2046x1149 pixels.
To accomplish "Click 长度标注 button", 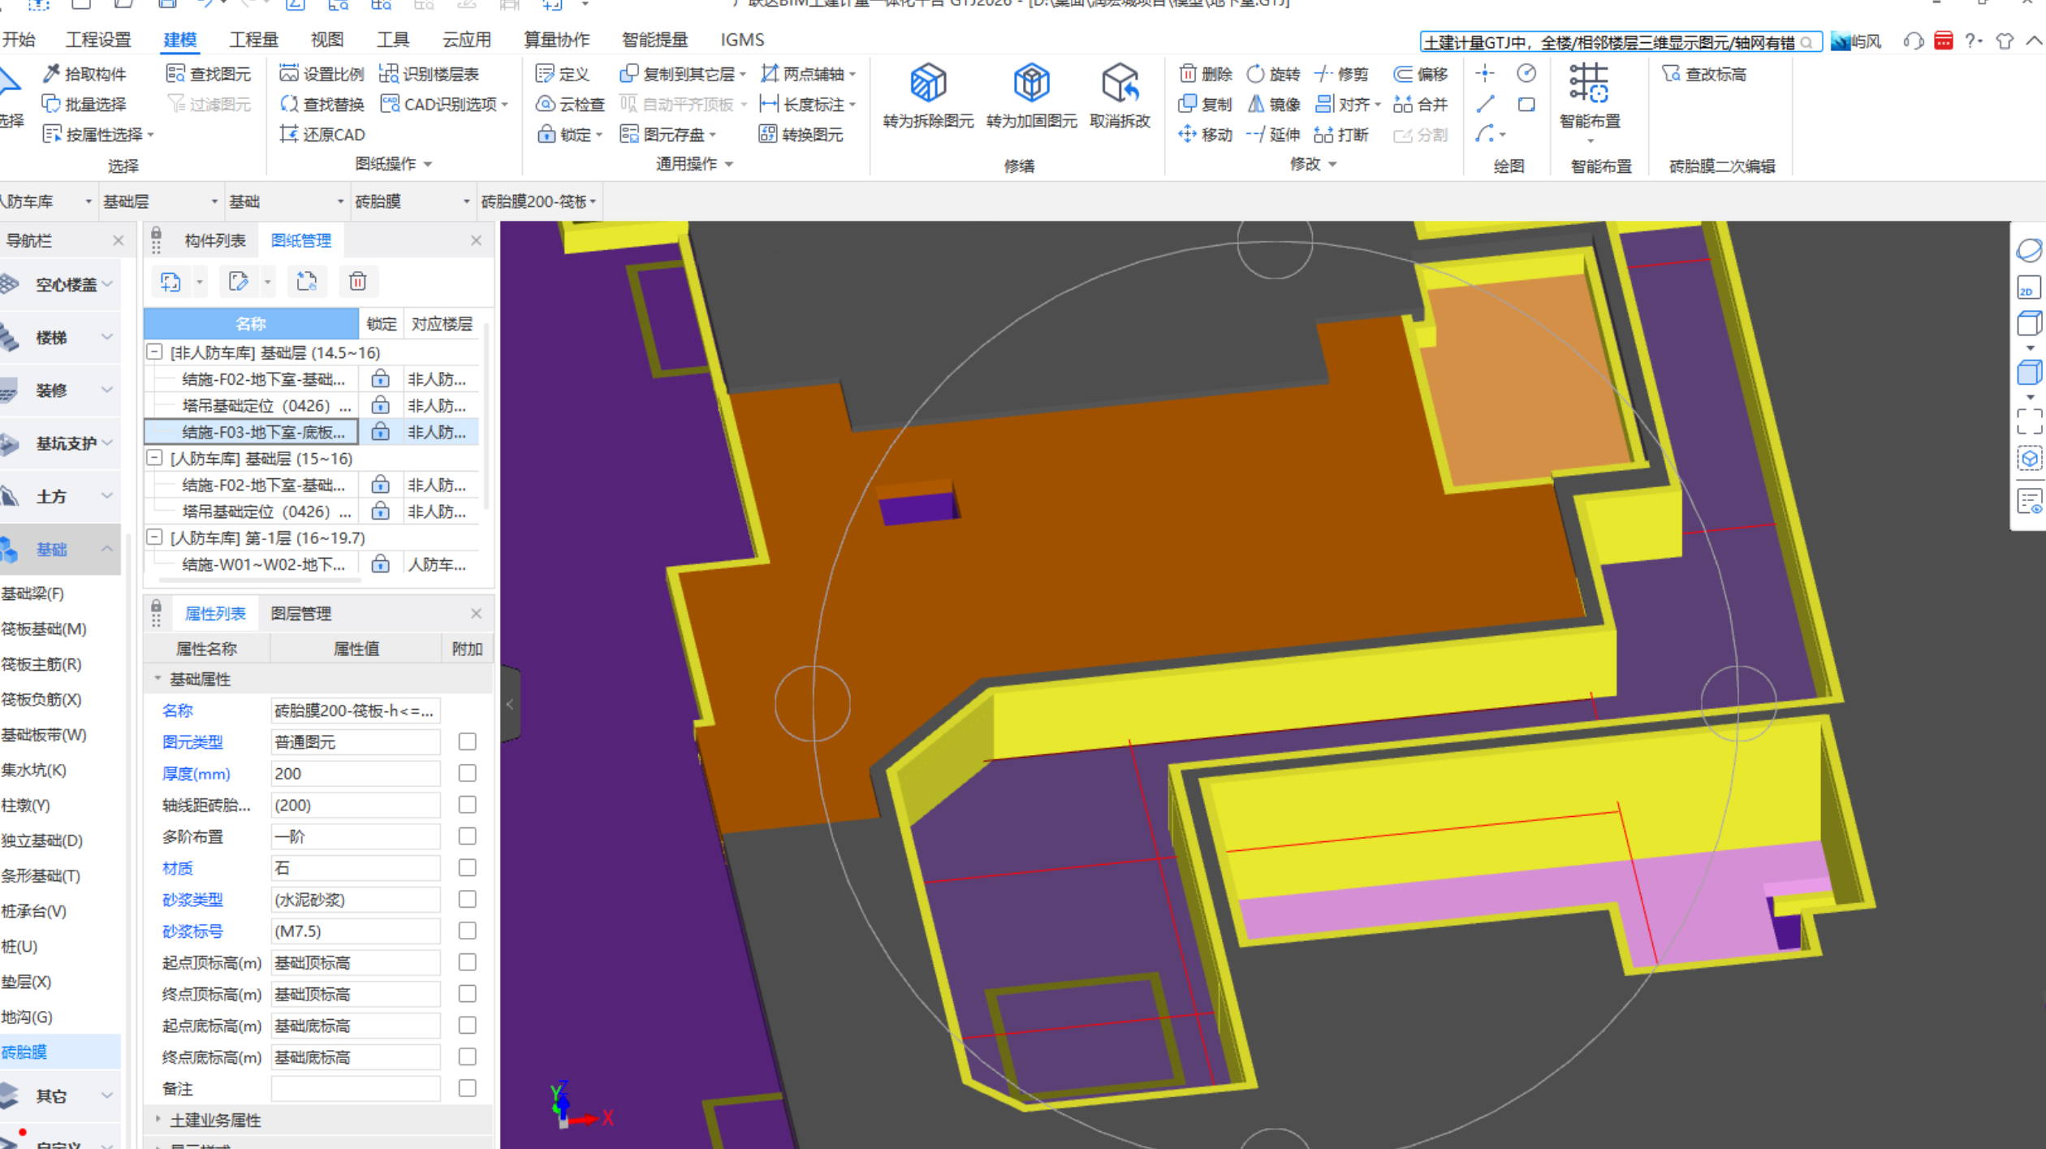I will pos(807,104).
